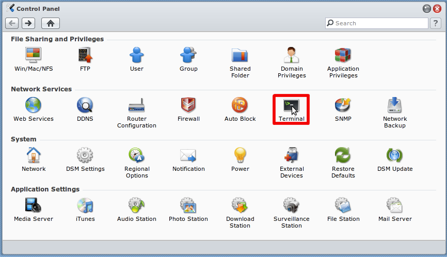Open the SNMP settings icon
This screenshot has height=257, width=447.
pos(343,106)
